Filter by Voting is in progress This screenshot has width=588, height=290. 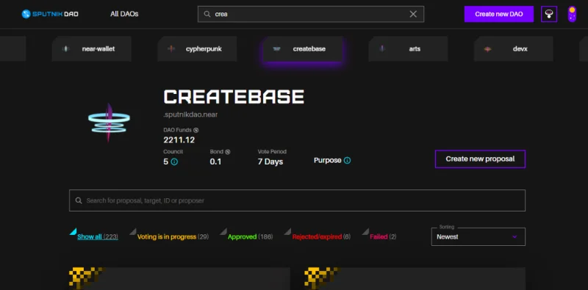pyautogui.click(x=173, y=237)
